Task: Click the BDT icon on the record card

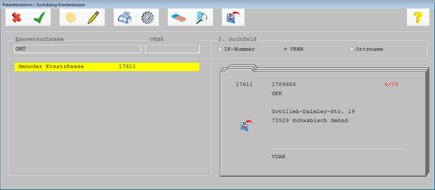Action: click(x=246, y=126)
